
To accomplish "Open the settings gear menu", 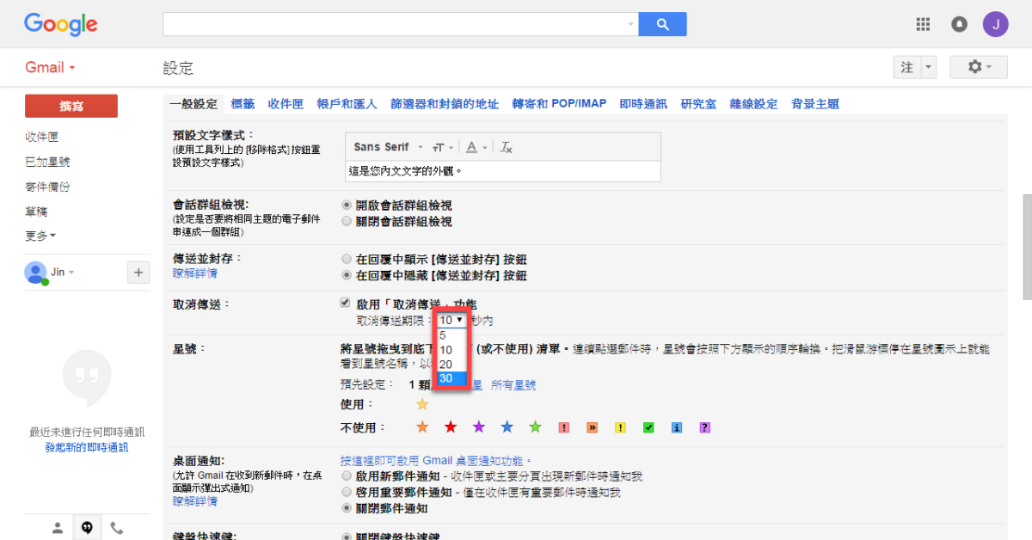I will pyautogui.click(x=979, y=67).
